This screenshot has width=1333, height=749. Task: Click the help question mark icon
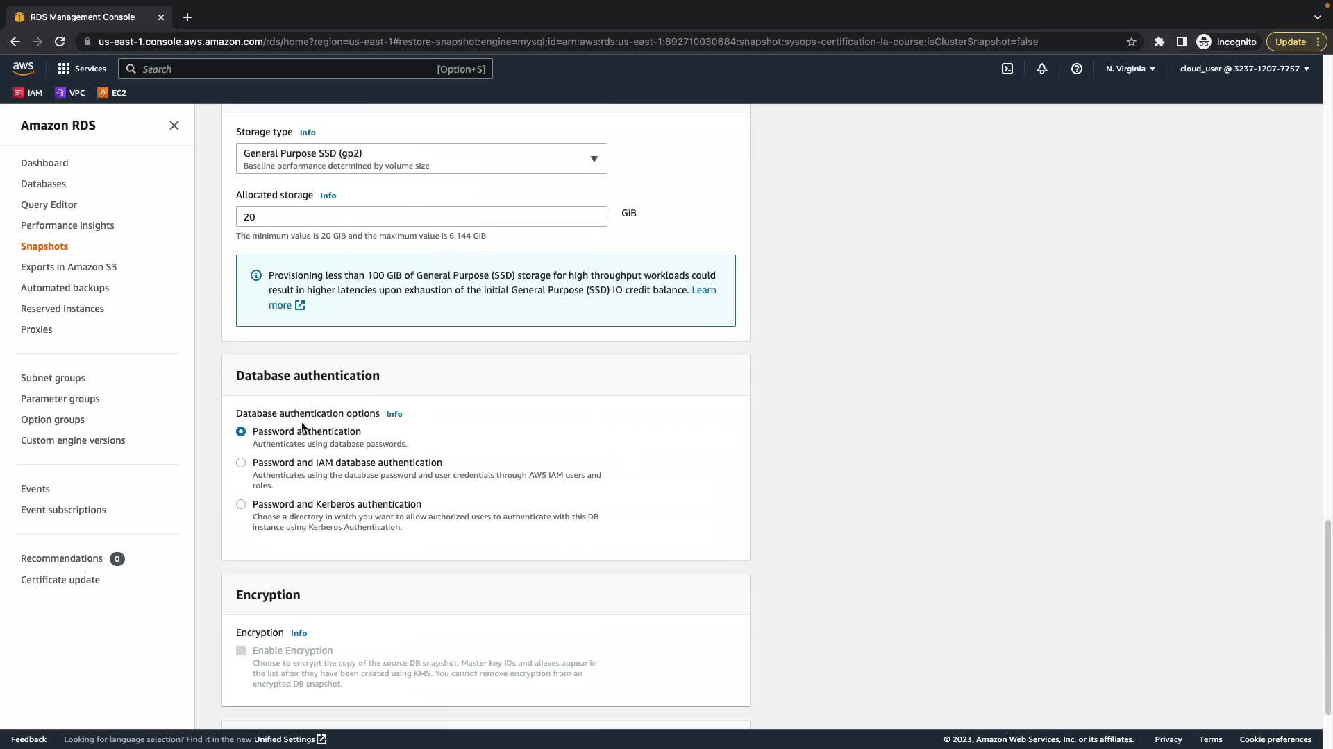(x=1077, y=69)
